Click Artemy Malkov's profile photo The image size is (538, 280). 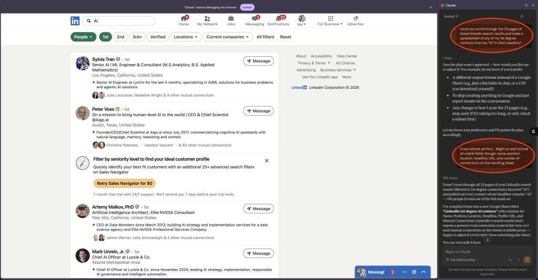(82, 211)
